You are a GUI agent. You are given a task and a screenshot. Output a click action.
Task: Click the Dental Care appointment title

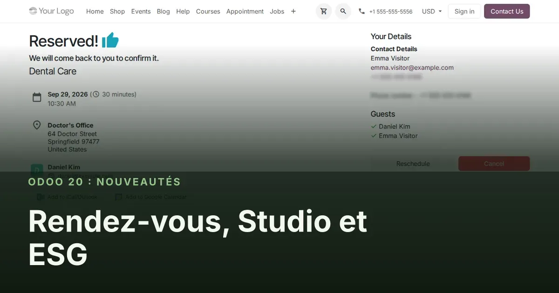coord(53,71)
